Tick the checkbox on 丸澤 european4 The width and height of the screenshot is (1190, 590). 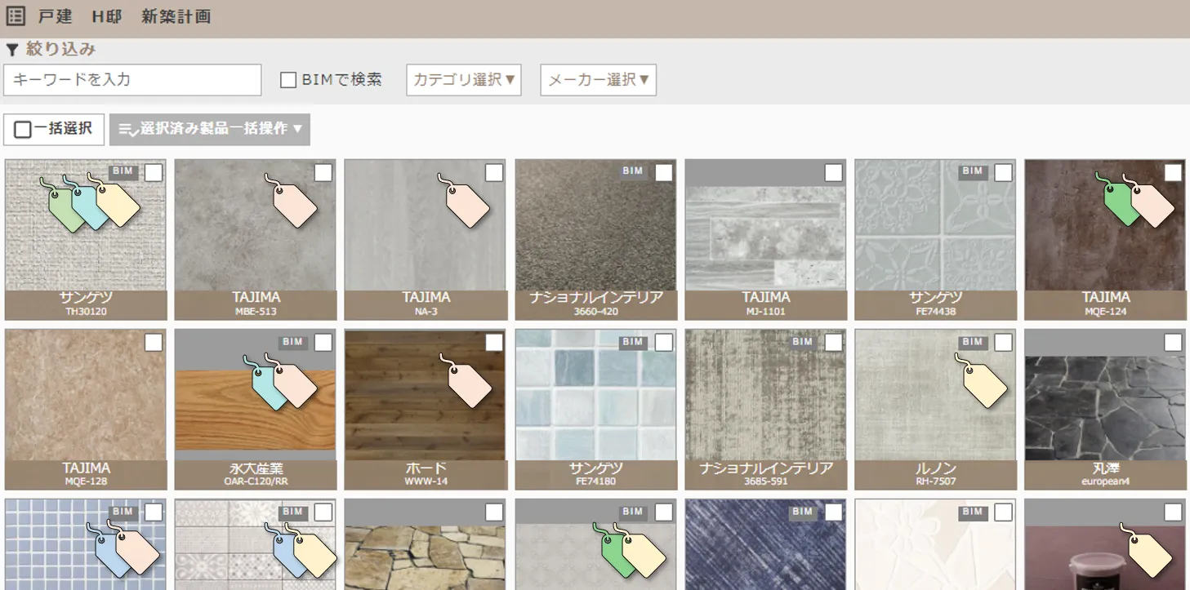(x=1173, y=342)
